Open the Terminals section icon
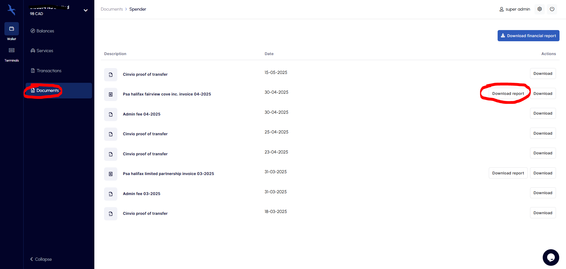Image resolution: width=566 pixels, height=269 pixels. click(11, 50)
